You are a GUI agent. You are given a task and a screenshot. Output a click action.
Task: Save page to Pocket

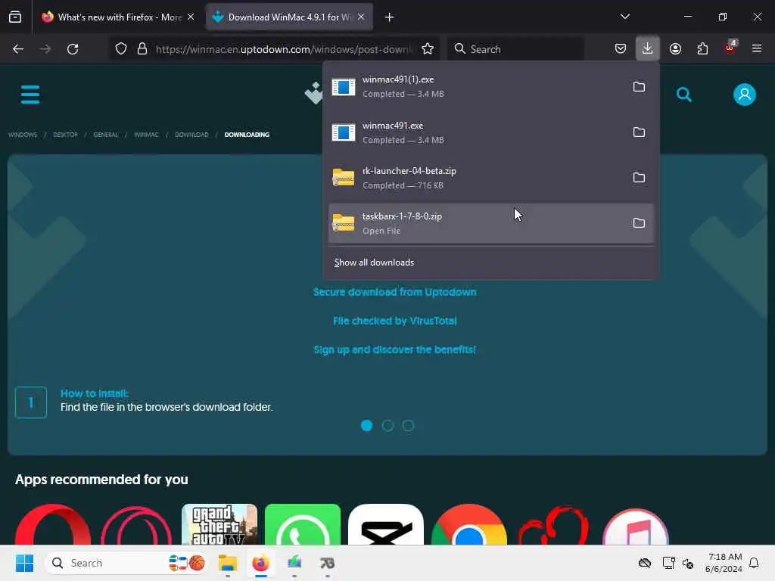(621, 49)
